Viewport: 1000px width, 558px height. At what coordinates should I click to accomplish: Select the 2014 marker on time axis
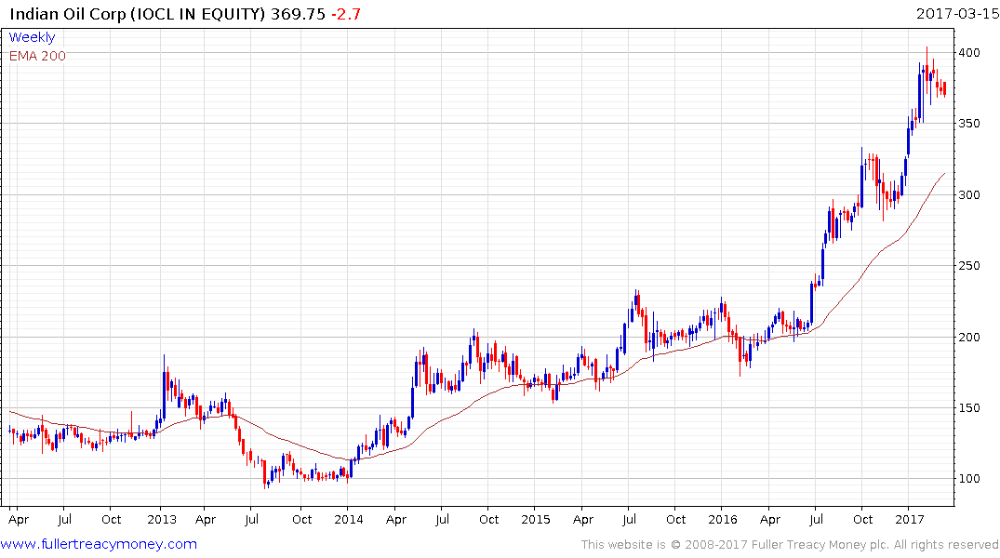[349, 519]
